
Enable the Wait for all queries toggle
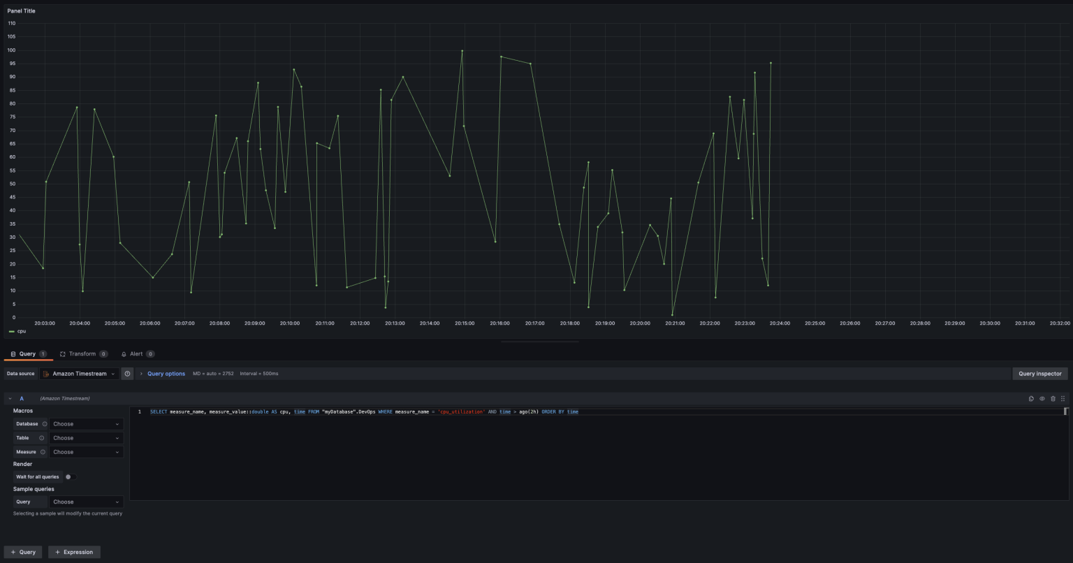click(x=68, y=476)
